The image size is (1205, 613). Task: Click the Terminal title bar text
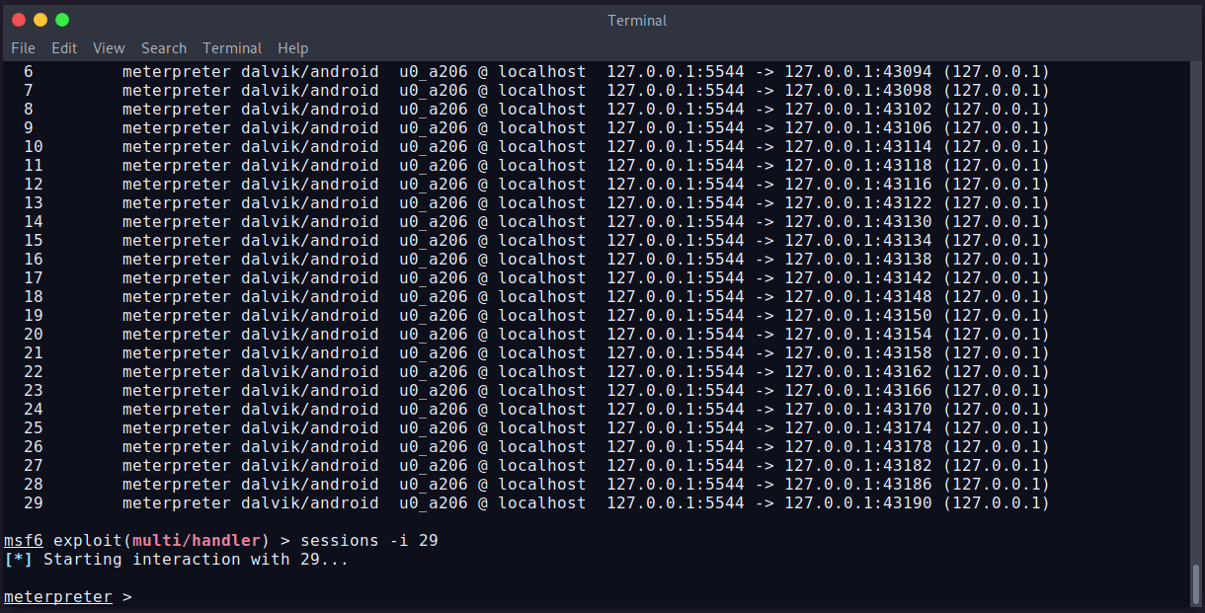(x=637, y=20)
